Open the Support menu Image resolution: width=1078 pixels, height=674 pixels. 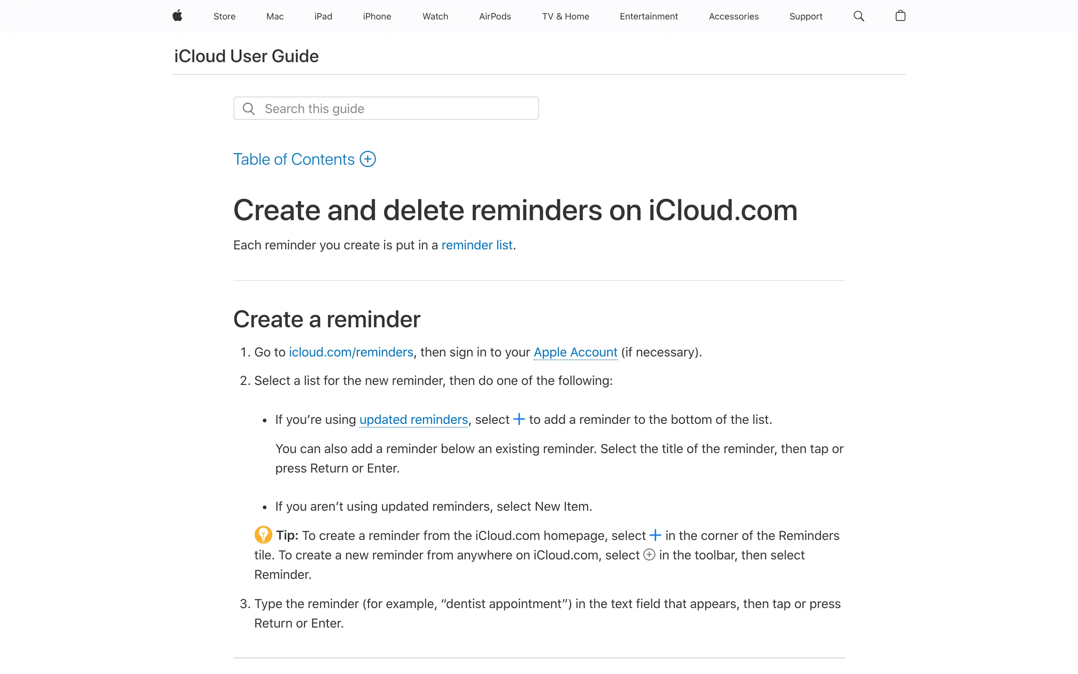[806, 16]
